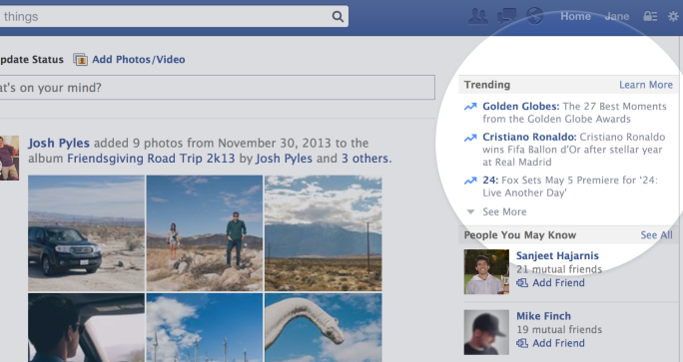Click the 3 others link
This screenshot has width=683, height=362.
click(364, 159)
